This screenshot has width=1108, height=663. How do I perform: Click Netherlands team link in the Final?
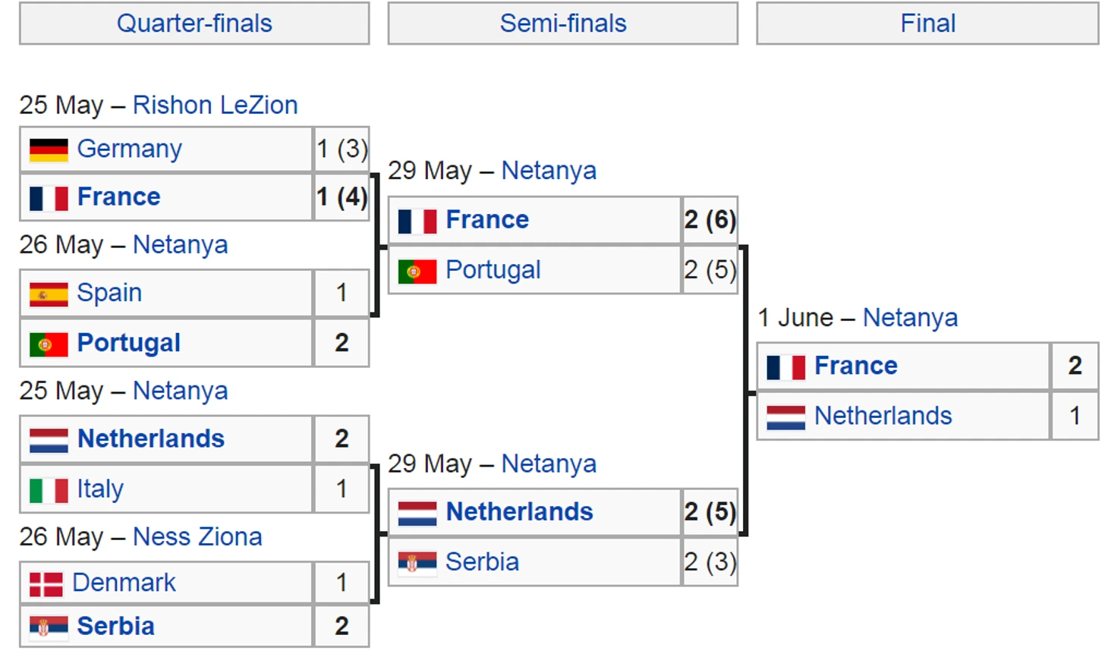pyautogui.click(x=883, y=416)
